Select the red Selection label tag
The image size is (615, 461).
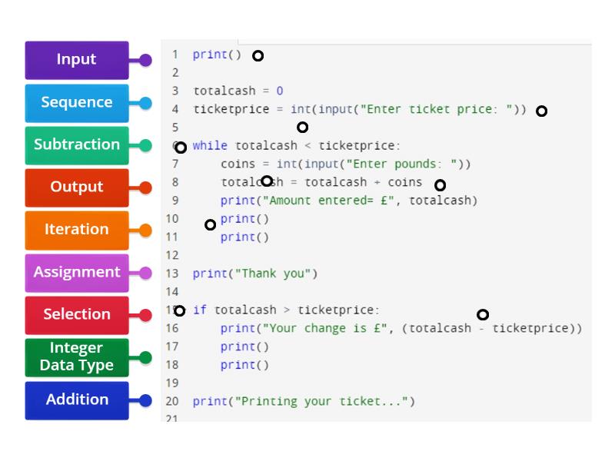[77, 314]
